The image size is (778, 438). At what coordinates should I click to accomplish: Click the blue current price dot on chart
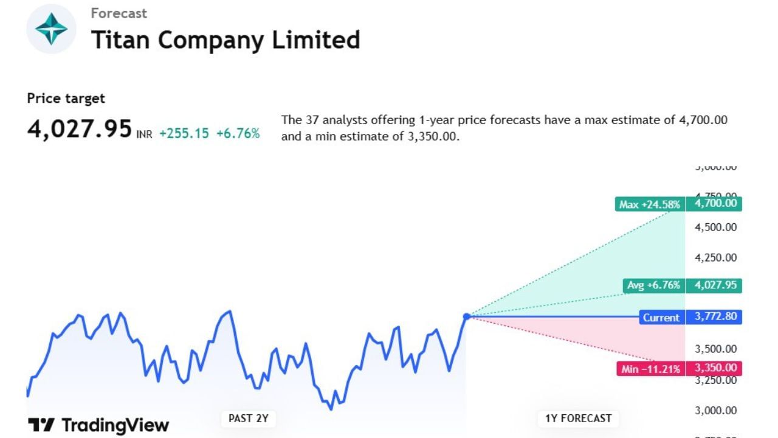467,316
